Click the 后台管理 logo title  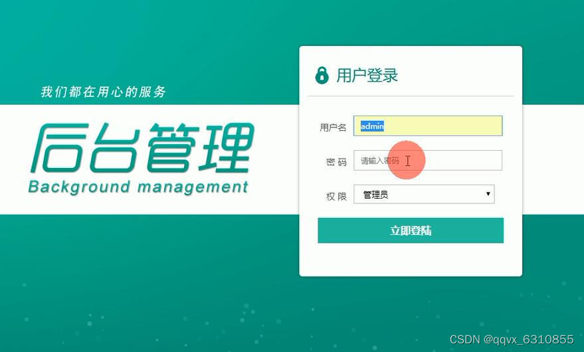[x=142, y=148]
